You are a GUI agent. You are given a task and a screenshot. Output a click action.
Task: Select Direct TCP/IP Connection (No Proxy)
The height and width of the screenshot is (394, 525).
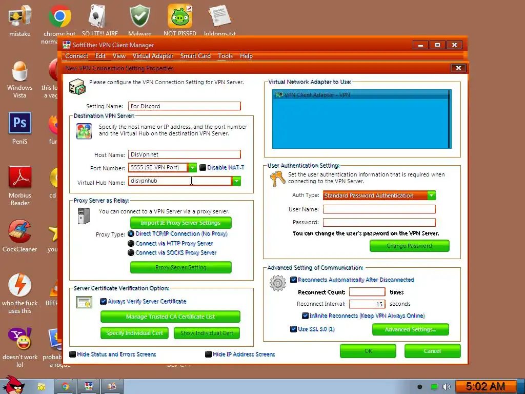tap(131, 233)
